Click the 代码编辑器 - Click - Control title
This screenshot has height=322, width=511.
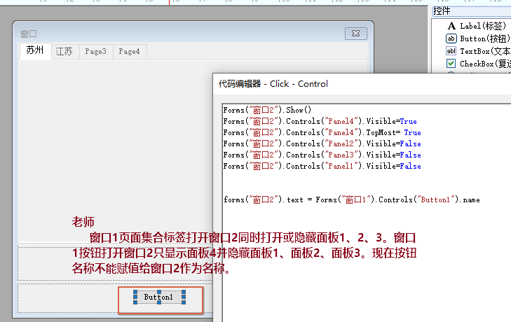coord(273,84)
